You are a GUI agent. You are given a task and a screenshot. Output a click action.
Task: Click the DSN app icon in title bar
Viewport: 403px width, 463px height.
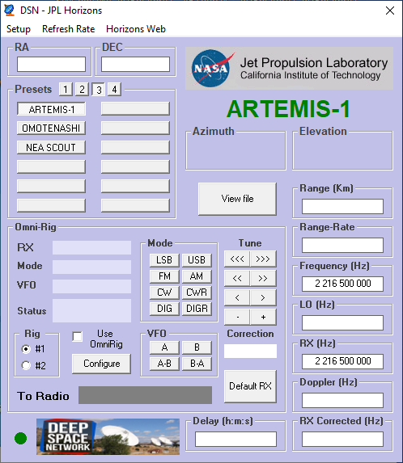[9, 11]
